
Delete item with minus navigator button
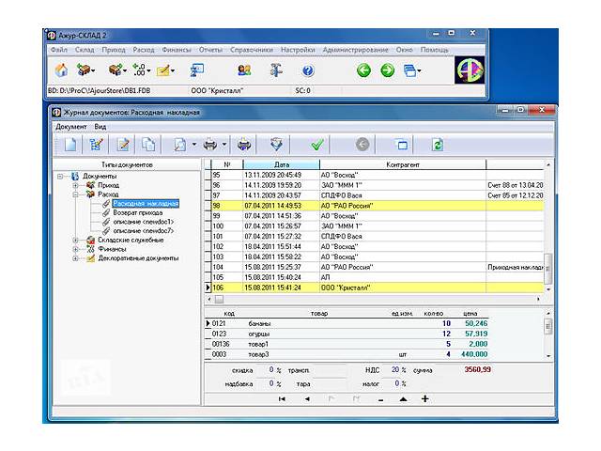point(380,399)
